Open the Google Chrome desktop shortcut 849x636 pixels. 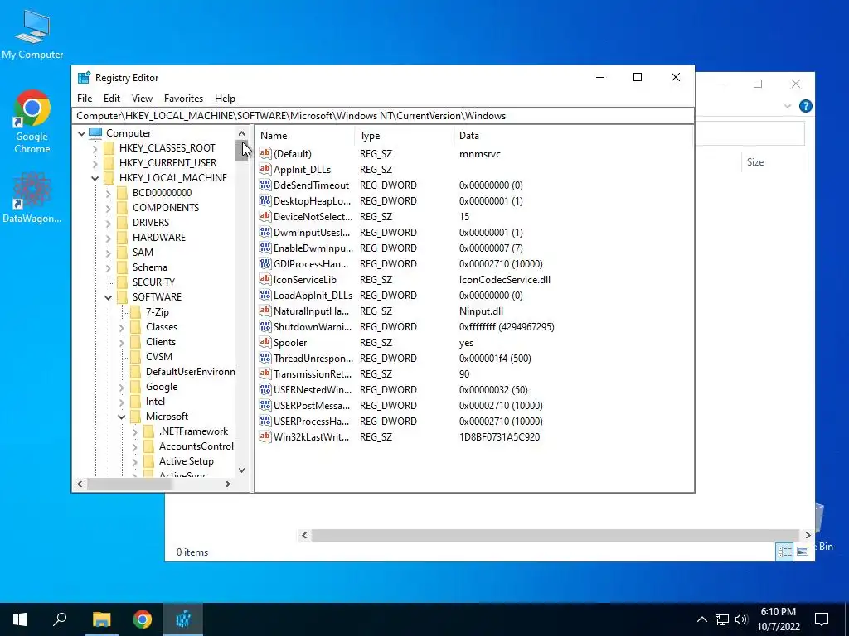[x=32, y=122]
